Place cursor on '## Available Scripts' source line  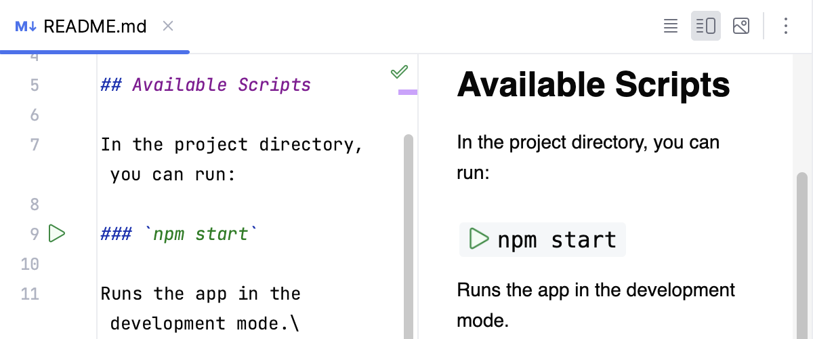pyautogui.click(x=205, y=85)
